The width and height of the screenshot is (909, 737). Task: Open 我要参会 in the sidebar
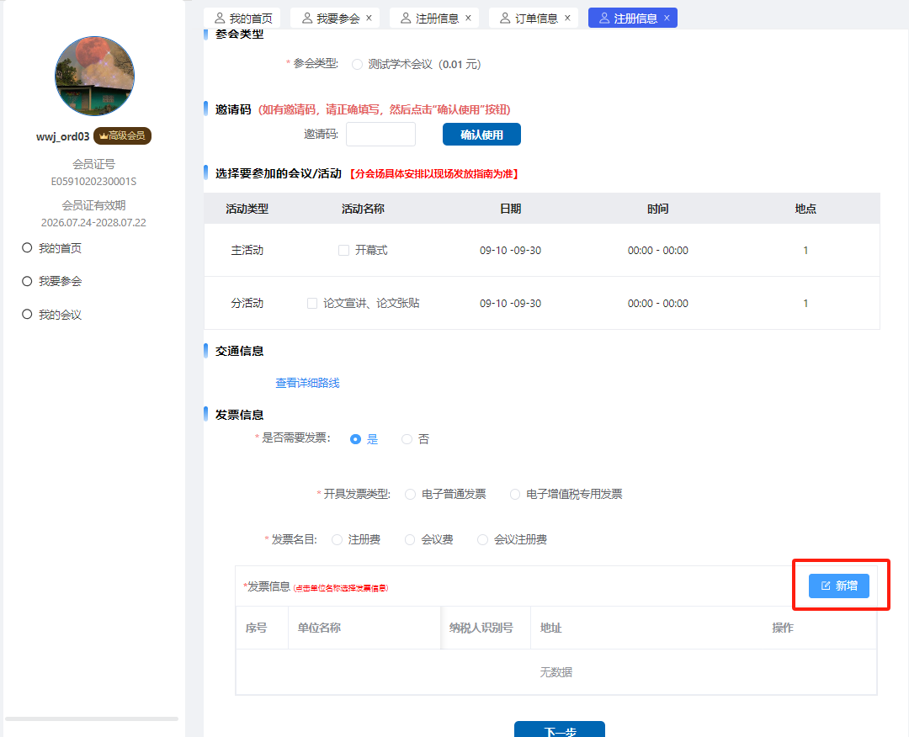tap(59, 281)
